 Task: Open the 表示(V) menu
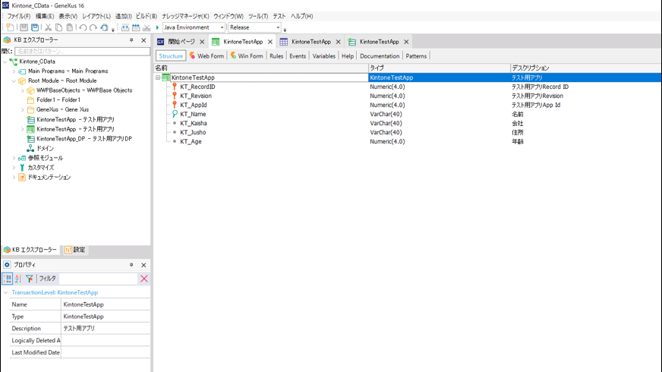tap(68, 16)
